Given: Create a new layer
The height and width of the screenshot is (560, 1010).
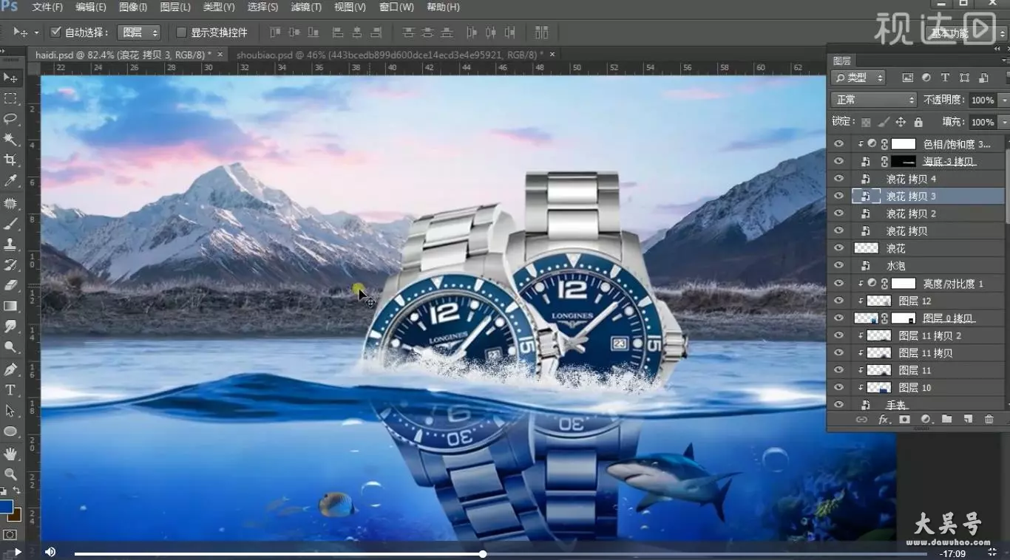Looking at the screenshot, I should tap(968, 420).
